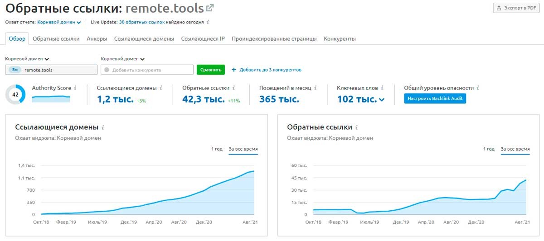Click the 38 обратных ссылок link
The image size is (544, 241).
(x=141, y=22)
